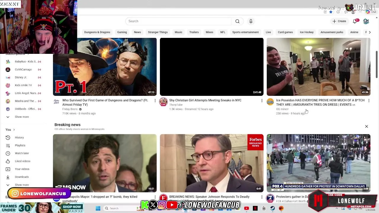Screen dimensions: 379x213
Task: Select the Stranger Things chip
Action: coord(158,32)
